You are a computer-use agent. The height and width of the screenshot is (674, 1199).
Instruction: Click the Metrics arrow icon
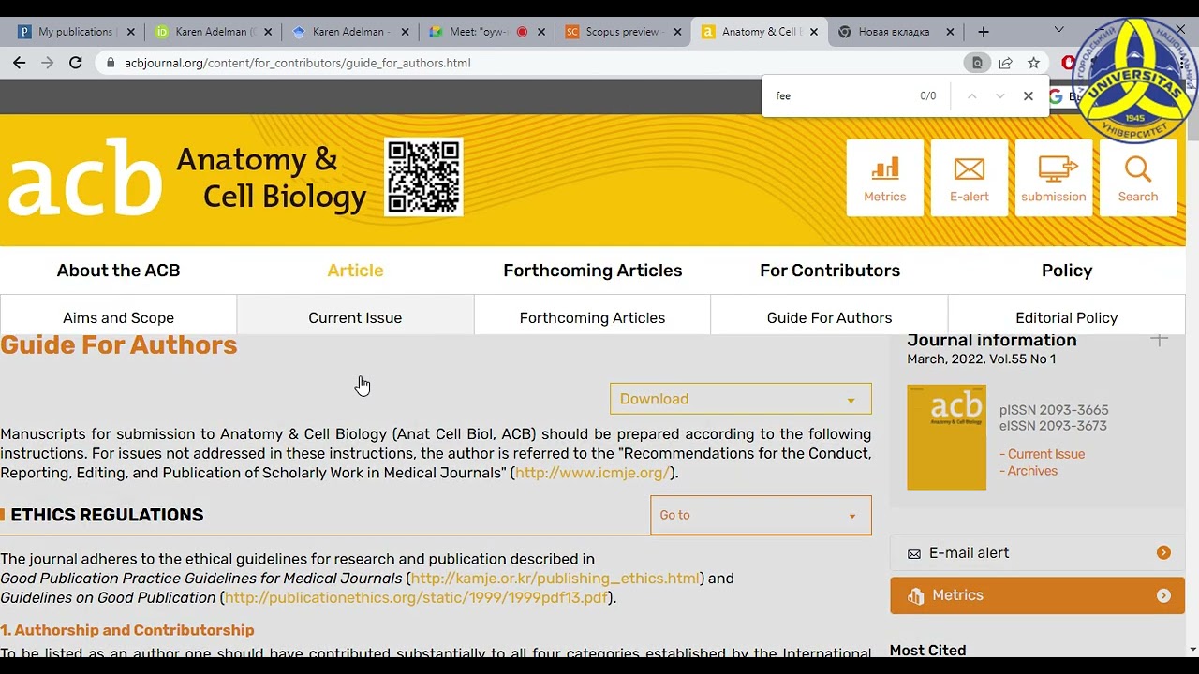[1163, 595]
